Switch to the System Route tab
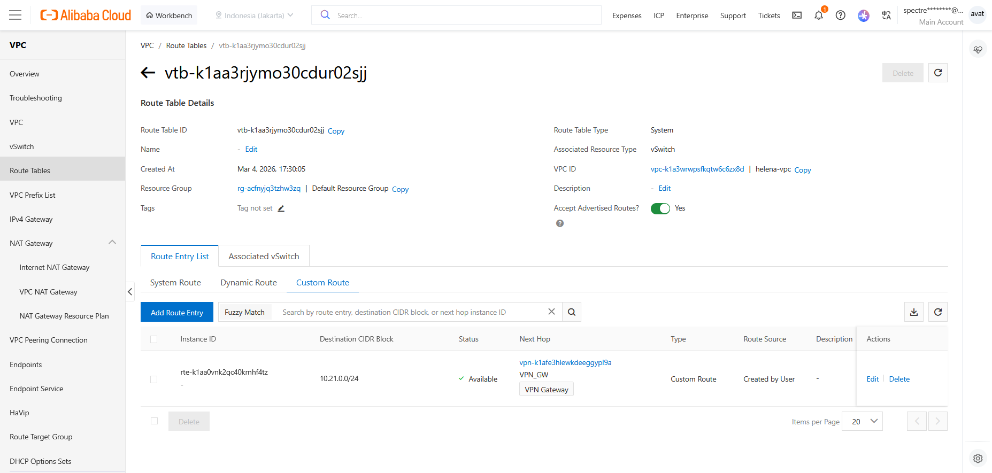The height and width of the screenshot is (473, 992). pyautogui.click(x=175, y=283)
